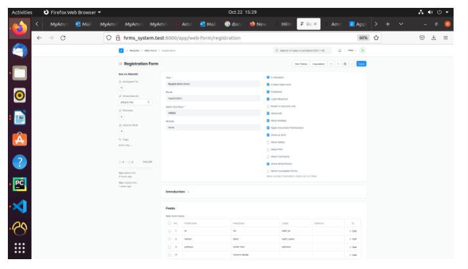The image size is (468, 269).
Task: Reload the page in Firefox
Action: 63,38
